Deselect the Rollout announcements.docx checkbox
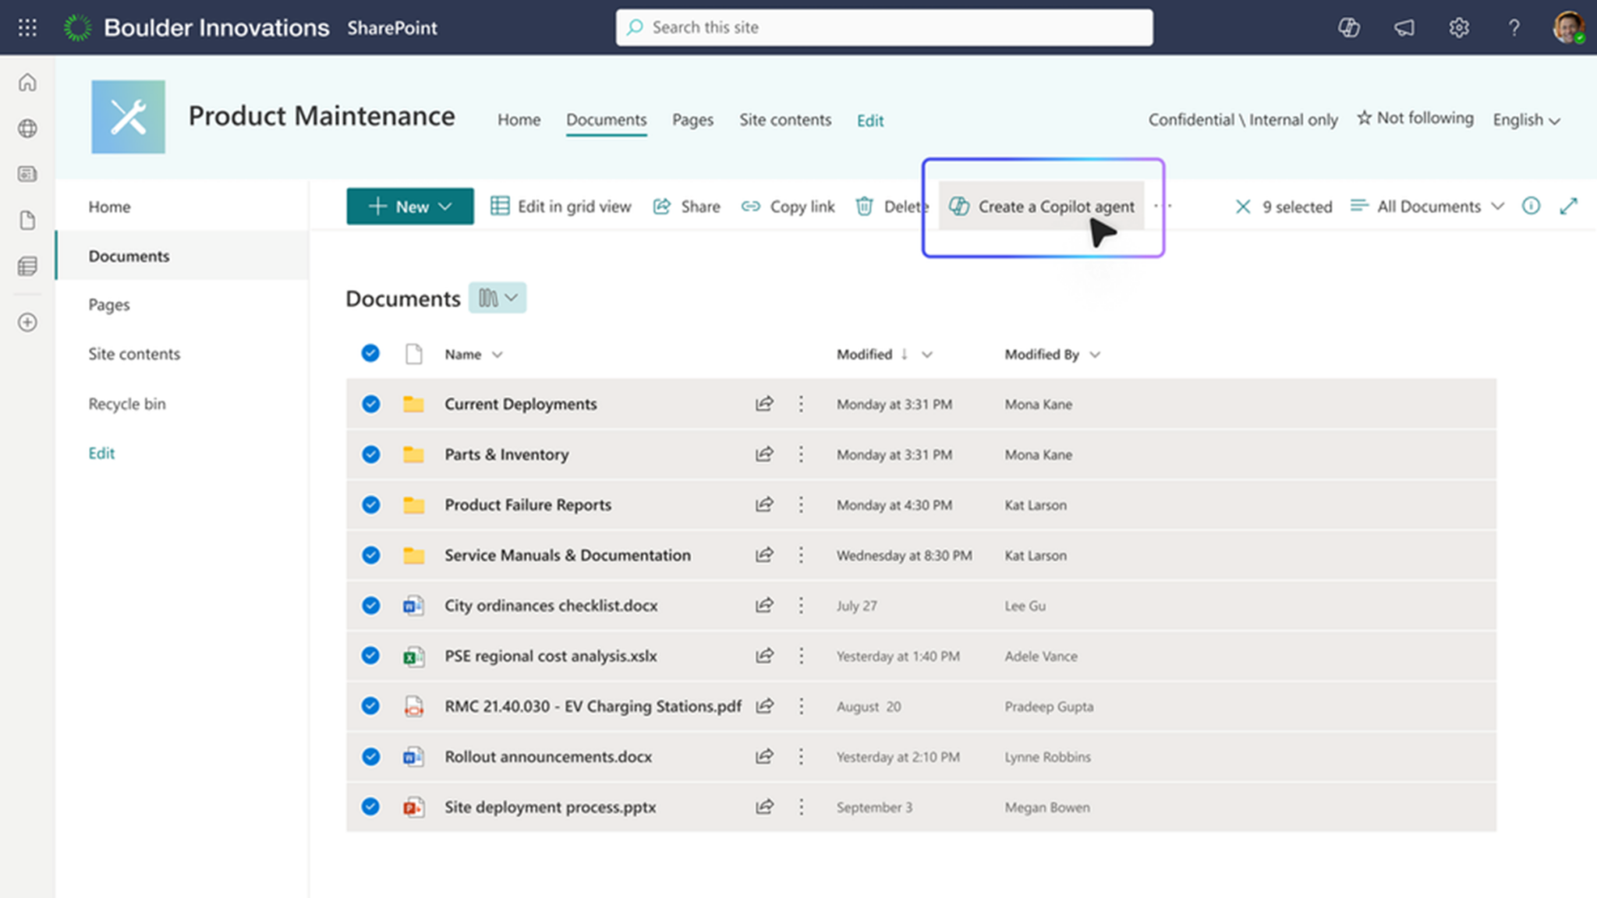 click(x=370, y=756)
